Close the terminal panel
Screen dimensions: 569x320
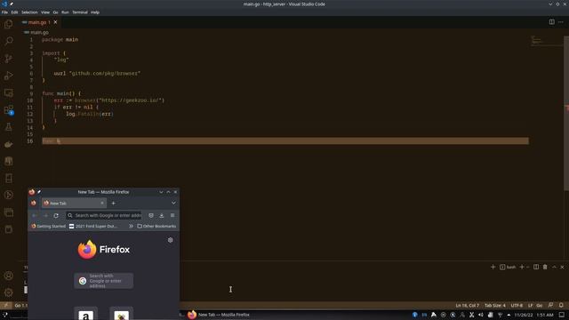[x=562, y=267]
